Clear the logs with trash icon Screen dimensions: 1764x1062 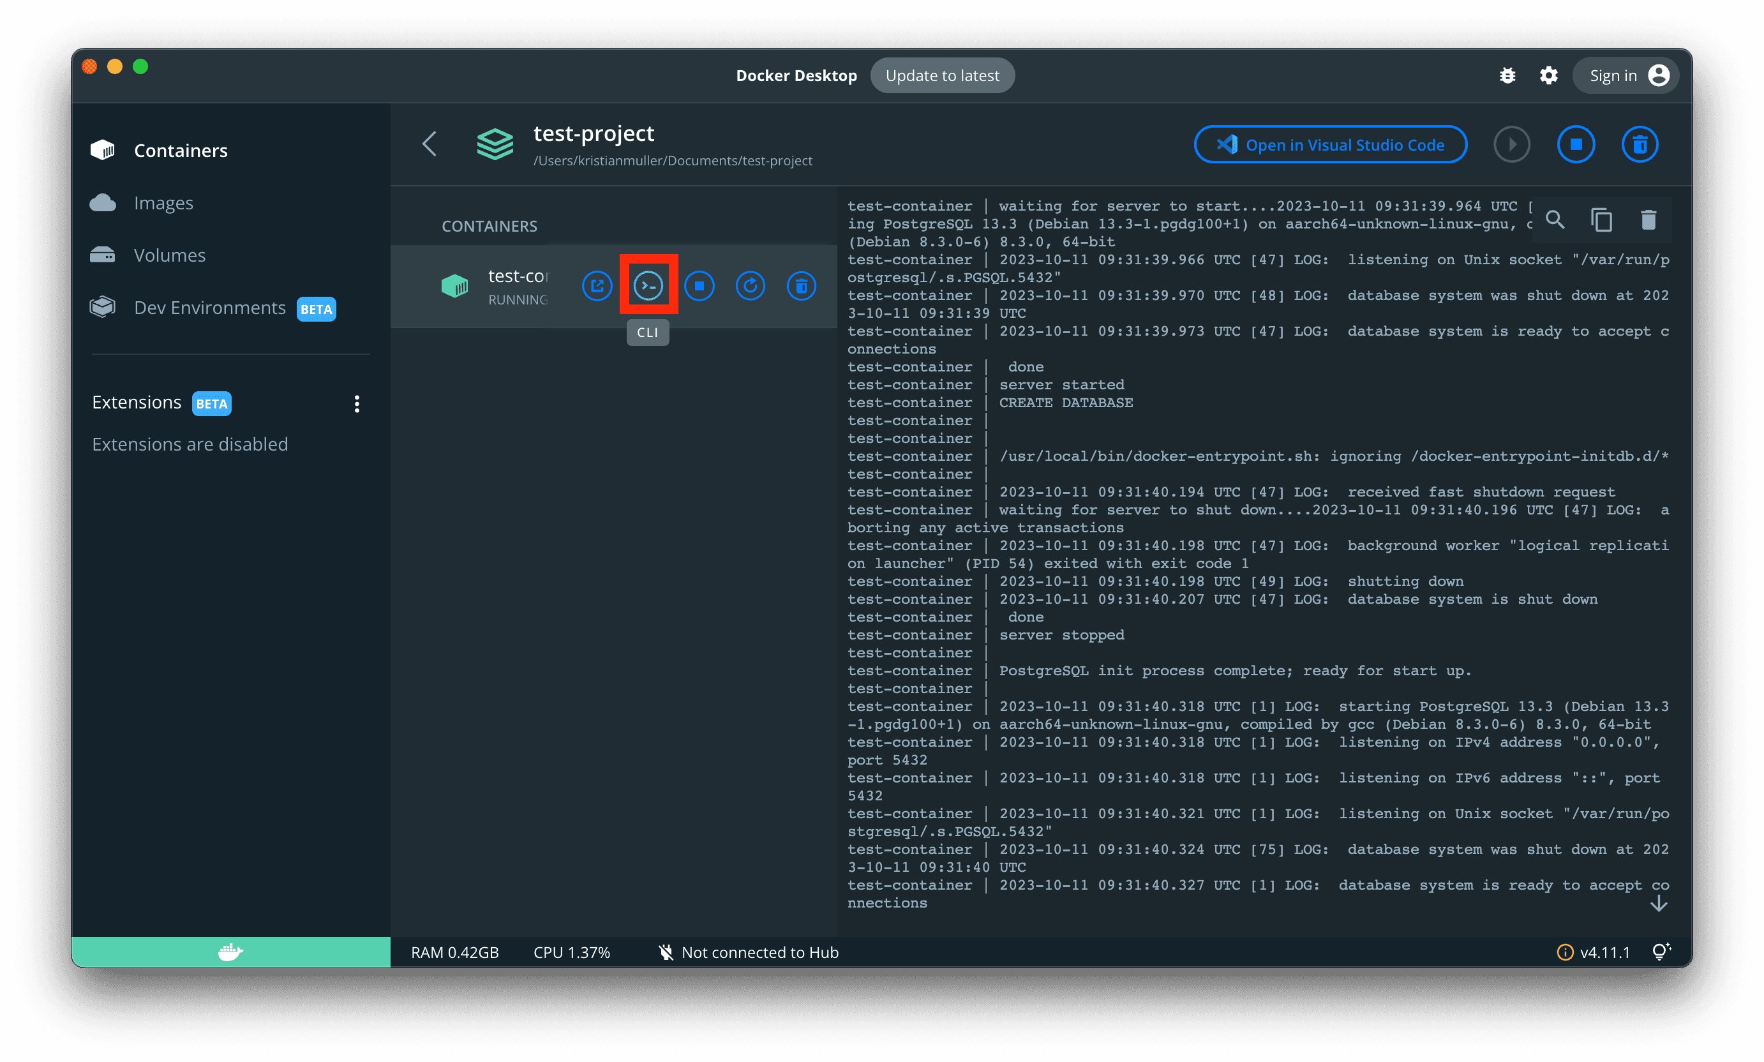[x=1648, y=220]
